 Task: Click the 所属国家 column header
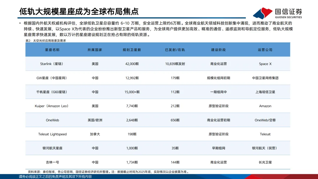[95, 50]
